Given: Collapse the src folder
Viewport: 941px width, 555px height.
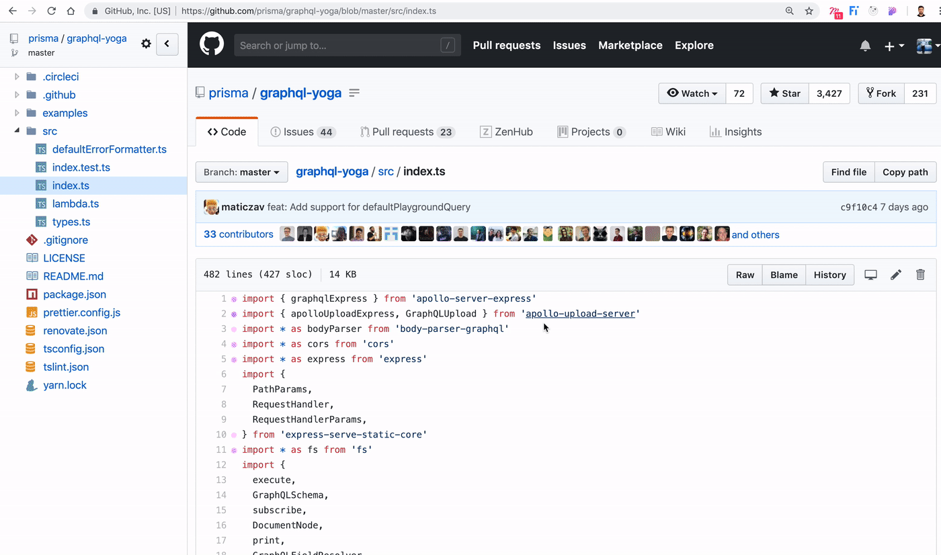Looking at the screenshot, I should (17, 131).
